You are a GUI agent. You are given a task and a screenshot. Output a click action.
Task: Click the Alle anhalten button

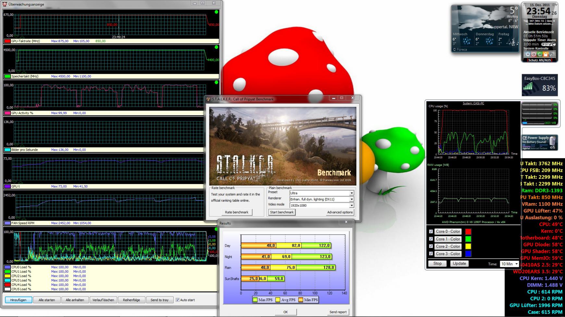75,300
